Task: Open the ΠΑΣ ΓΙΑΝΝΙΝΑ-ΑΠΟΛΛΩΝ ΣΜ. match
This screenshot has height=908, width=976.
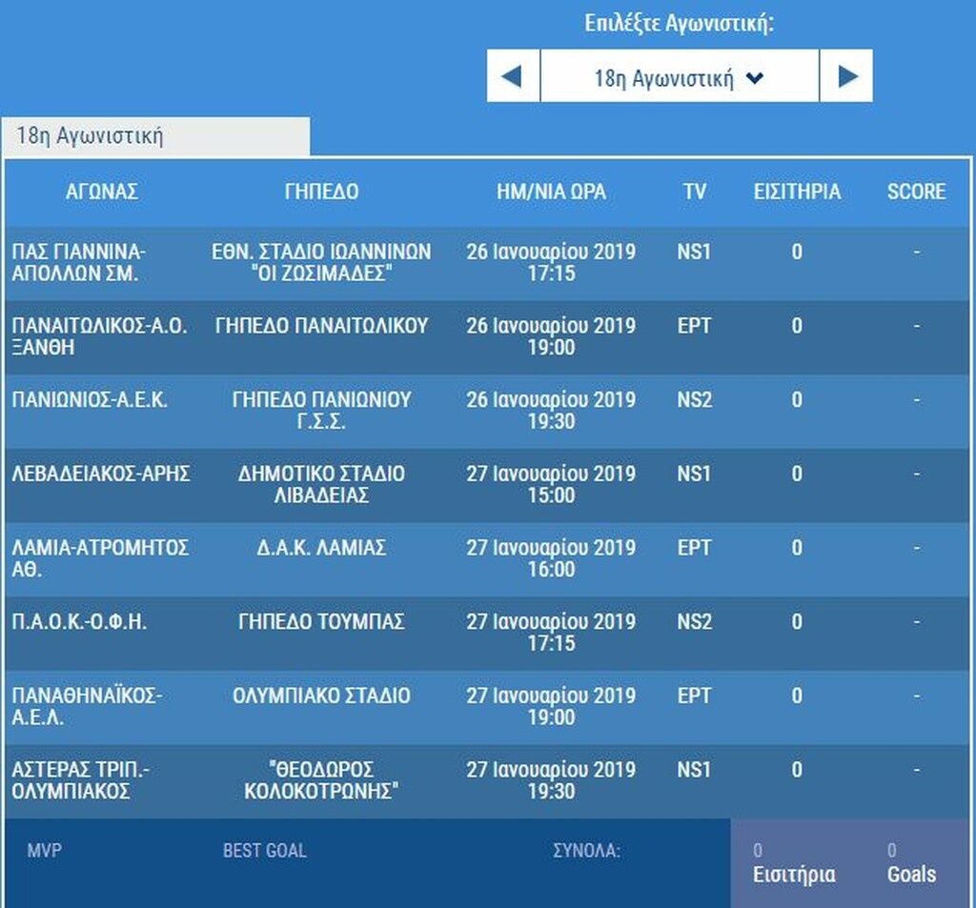Action: coord(78,263)
